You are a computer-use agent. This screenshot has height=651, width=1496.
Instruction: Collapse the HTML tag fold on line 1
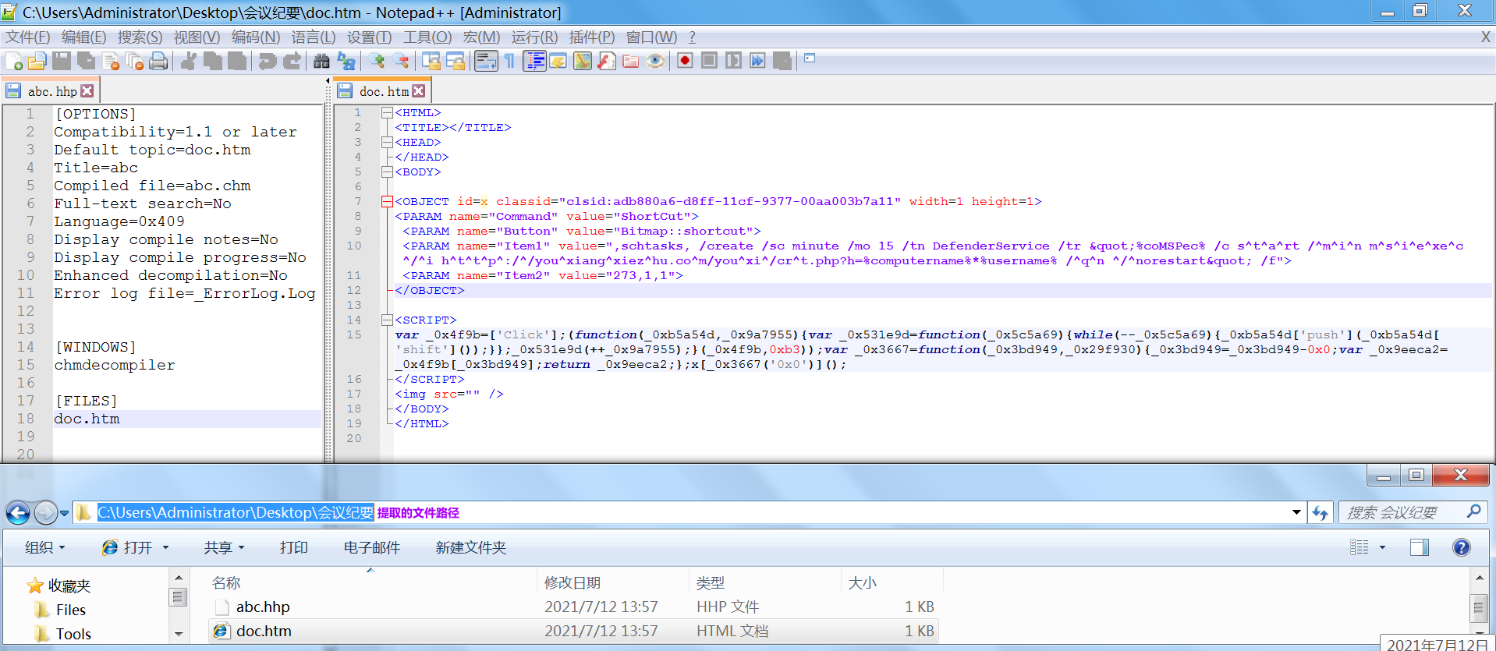386,112
